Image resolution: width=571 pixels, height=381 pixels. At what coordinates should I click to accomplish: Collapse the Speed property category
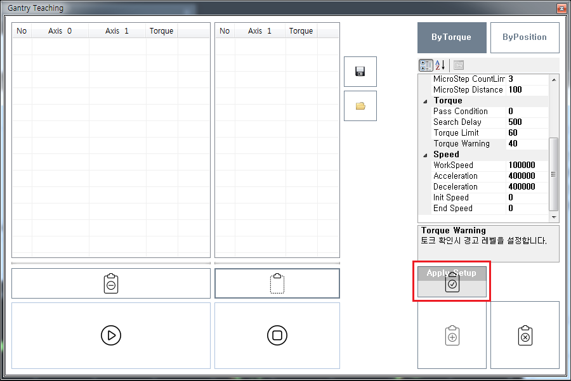click(425, 155)
